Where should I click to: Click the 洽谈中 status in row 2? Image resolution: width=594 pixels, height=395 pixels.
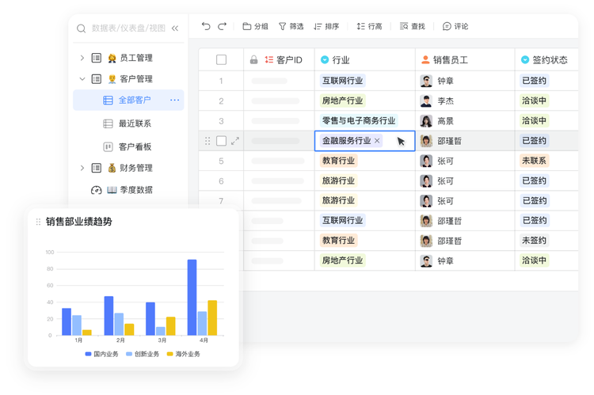534,101
